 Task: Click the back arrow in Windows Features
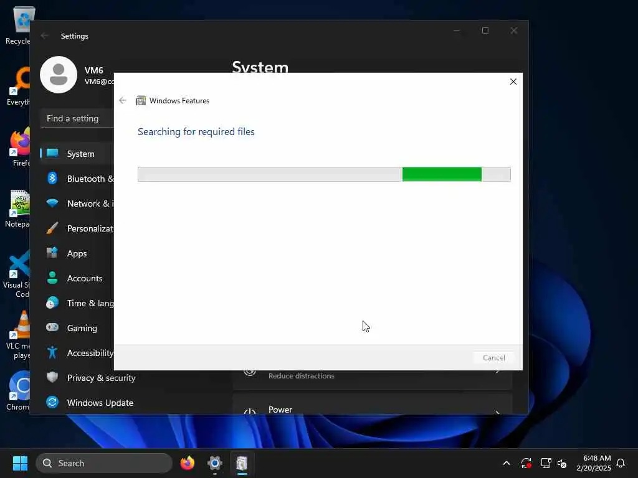point(123,100)
